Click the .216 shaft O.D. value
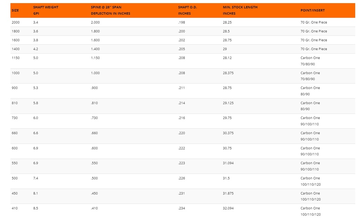 (181, 118)
